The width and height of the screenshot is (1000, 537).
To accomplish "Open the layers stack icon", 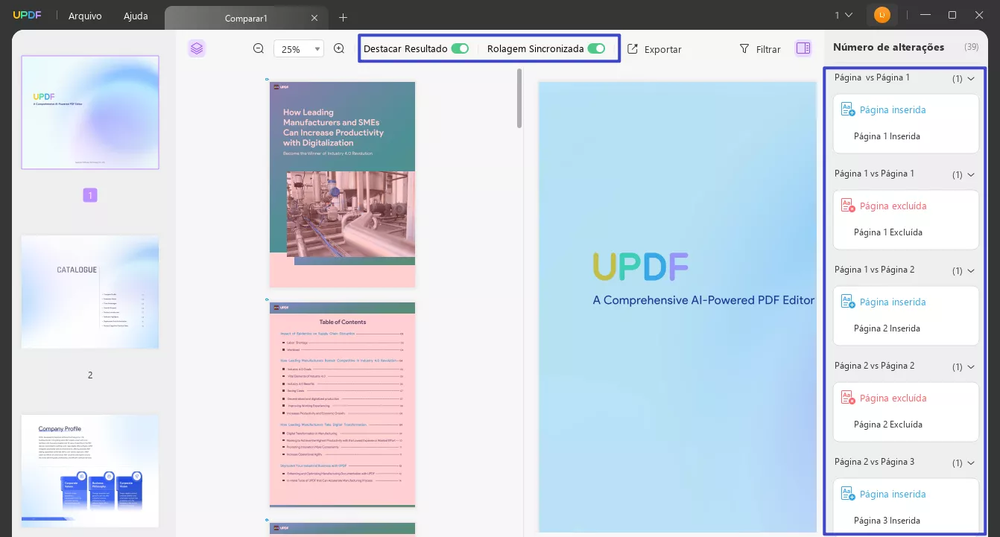I will tap(197, 48).
